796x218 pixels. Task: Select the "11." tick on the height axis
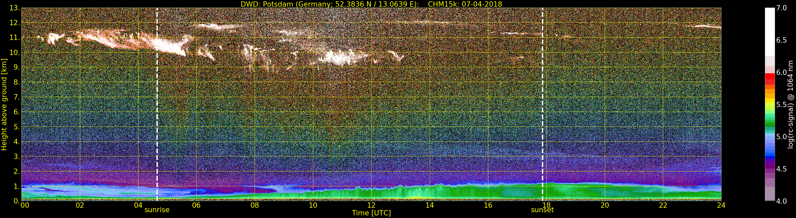pyautogui.click(x=15, y=38)
